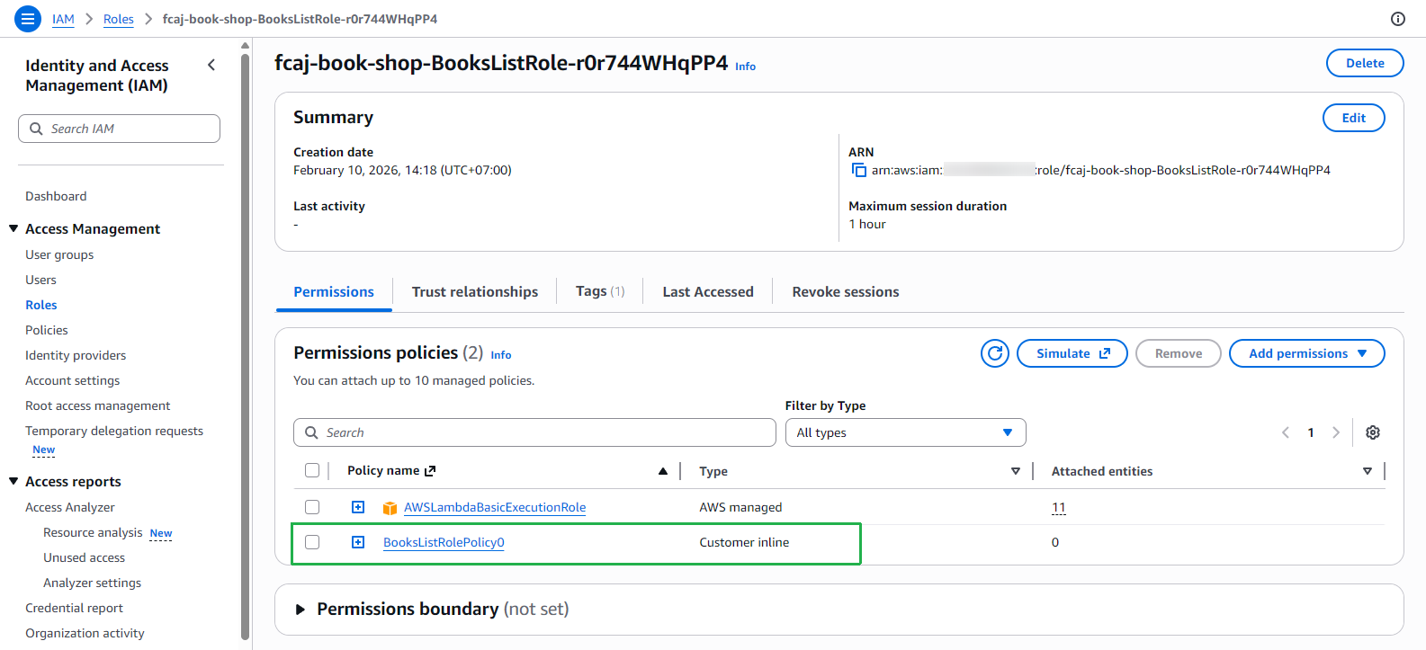Click page number 1 in pagination
This screenshot has height=650, width=1426.
tap(1311, 432)
